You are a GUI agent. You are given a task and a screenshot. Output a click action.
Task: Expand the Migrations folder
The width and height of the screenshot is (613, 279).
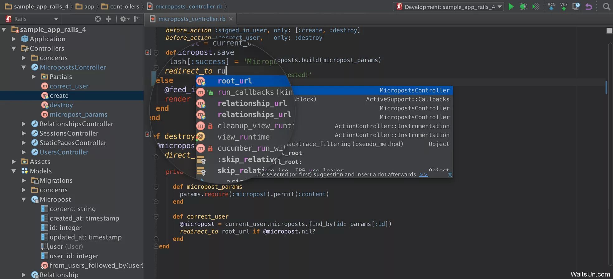pos(24,181)
